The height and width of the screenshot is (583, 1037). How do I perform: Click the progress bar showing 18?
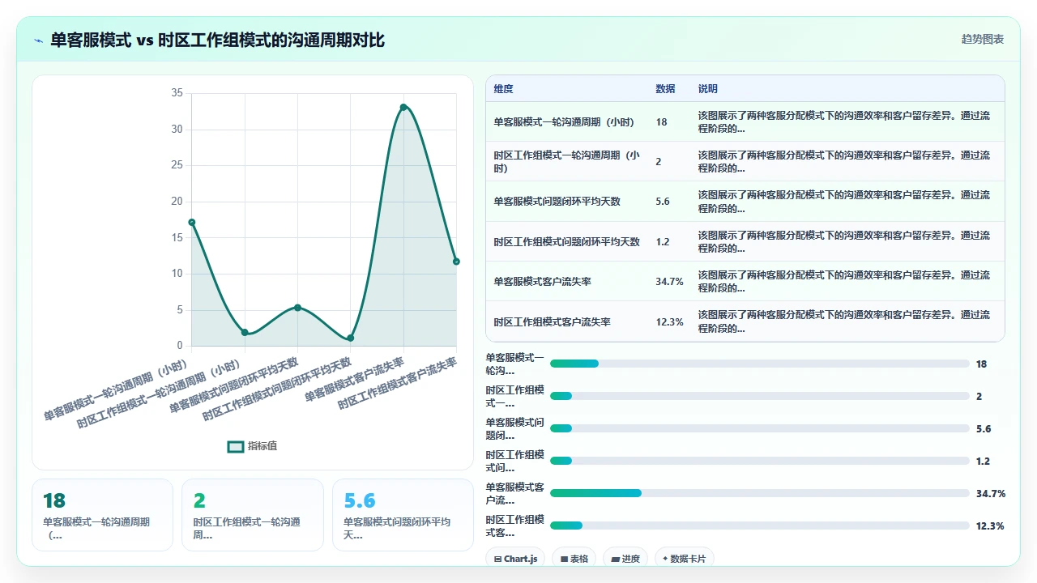(x=760, y=364)
